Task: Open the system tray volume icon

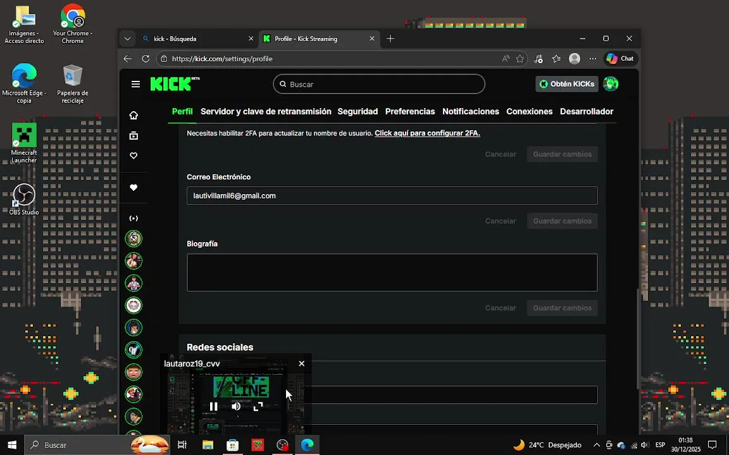Action: tap(644, 445)
